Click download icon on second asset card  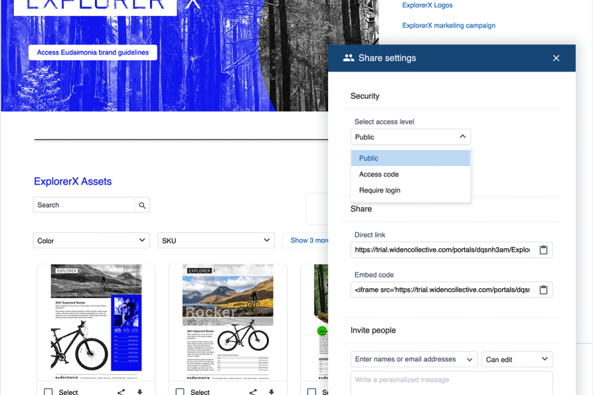(271, 392)
